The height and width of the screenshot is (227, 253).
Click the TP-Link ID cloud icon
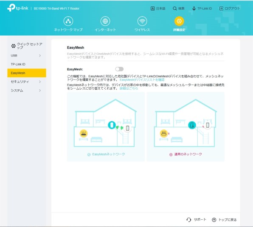(x=194, y=9)
